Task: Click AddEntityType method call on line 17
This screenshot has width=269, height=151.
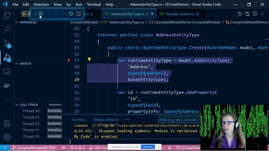Action: 211,60
